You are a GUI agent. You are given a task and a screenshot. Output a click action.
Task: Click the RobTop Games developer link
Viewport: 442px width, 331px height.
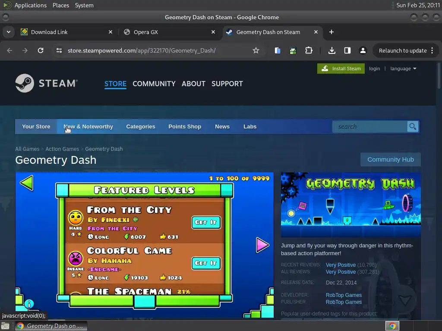[344, 295]
